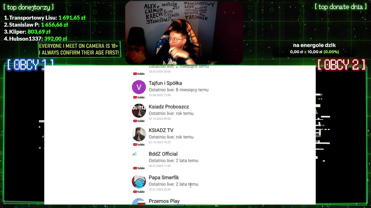Click donor entry Hubson1337
This screenshot has width=371, height=208.
tap(35, 39)
